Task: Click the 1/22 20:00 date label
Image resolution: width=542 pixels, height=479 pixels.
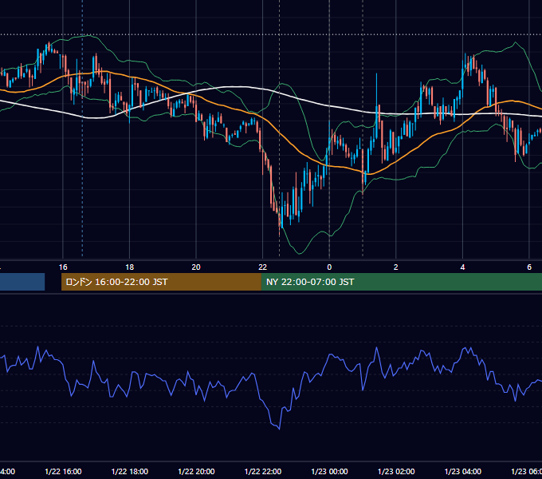Action: [x=196, y=471]
